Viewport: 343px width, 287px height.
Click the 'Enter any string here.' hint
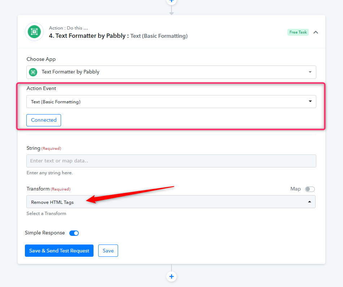click(x=50, y=173)
